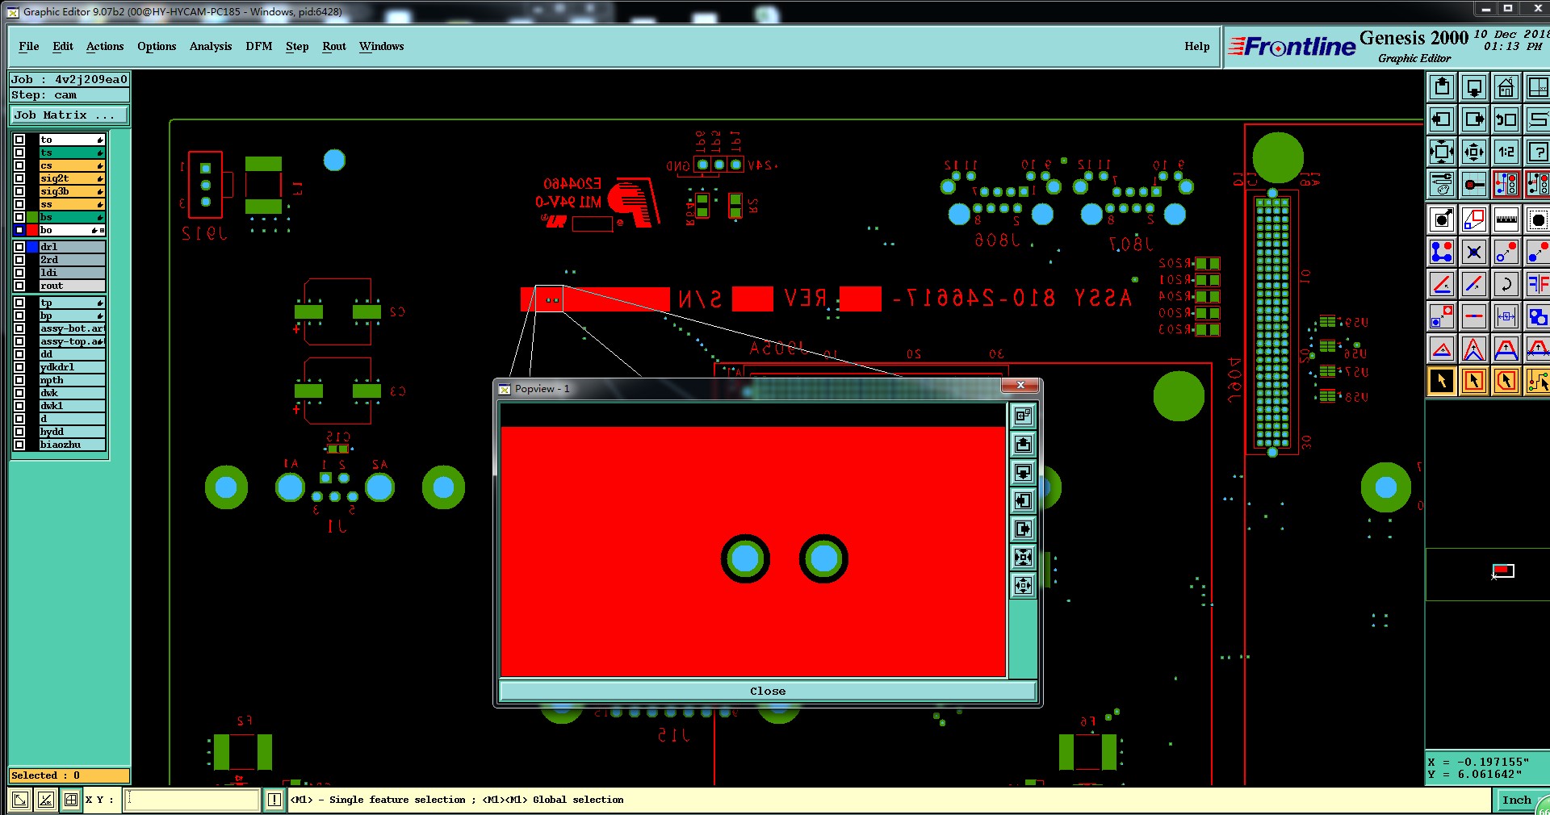
Task: Click the green color swatch of bs layer
Action: pyautogui.click(x=32, y=217)
